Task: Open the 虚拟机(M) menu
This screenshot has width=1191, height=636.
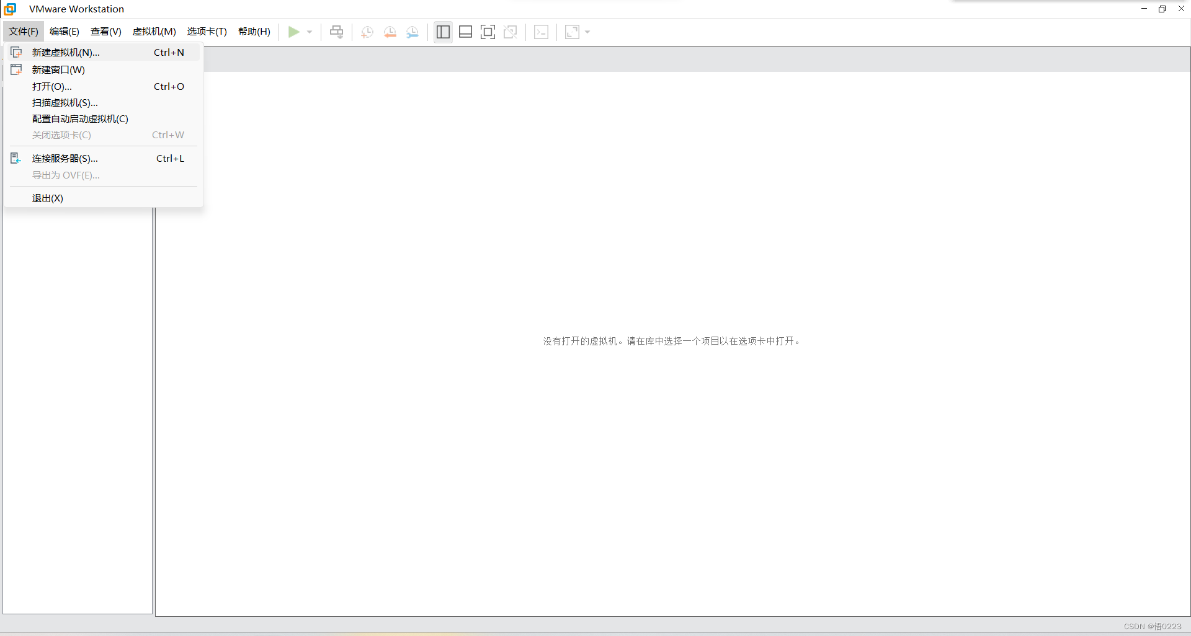Action: [x=154, y=32]
